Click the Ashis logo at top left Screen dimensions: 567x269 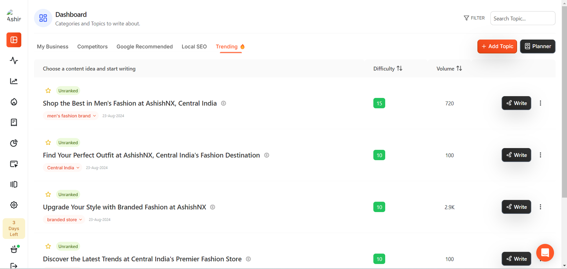(x=14, y=16)
